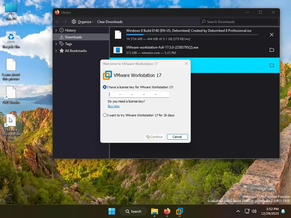Viewport: 291px width, 218px height.
Task: Click VMware Workstation taskbar icon
Action: pos(180,211)
